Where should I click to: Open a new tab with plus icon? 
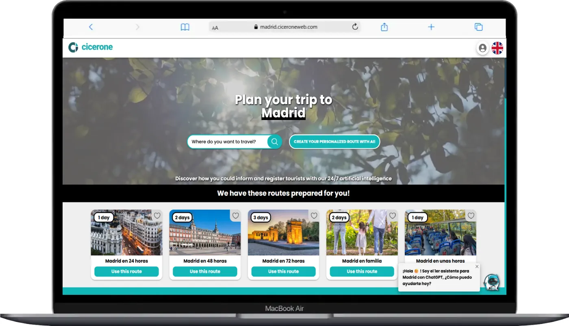pos(431,27)
